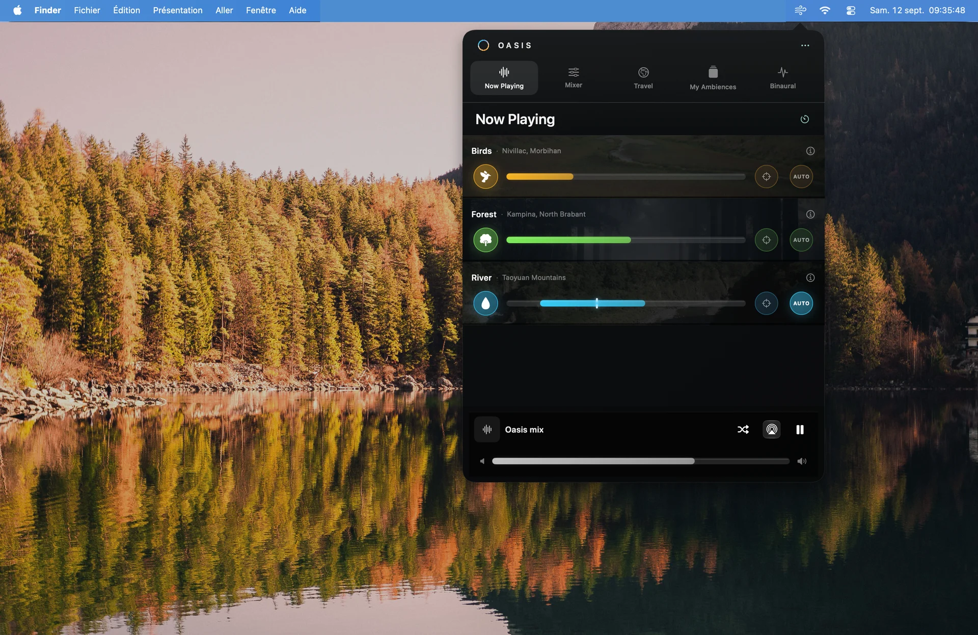Open the Apple menu
978x635 pixels.
17,10
